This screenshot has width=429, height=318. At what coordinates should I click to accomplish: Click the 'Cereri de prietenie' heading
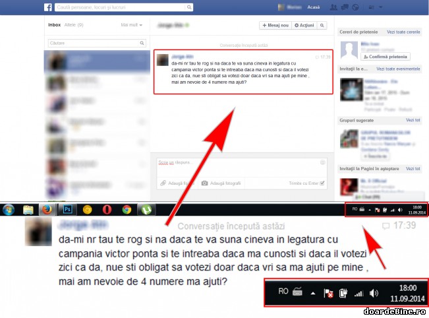coord(358,32)
